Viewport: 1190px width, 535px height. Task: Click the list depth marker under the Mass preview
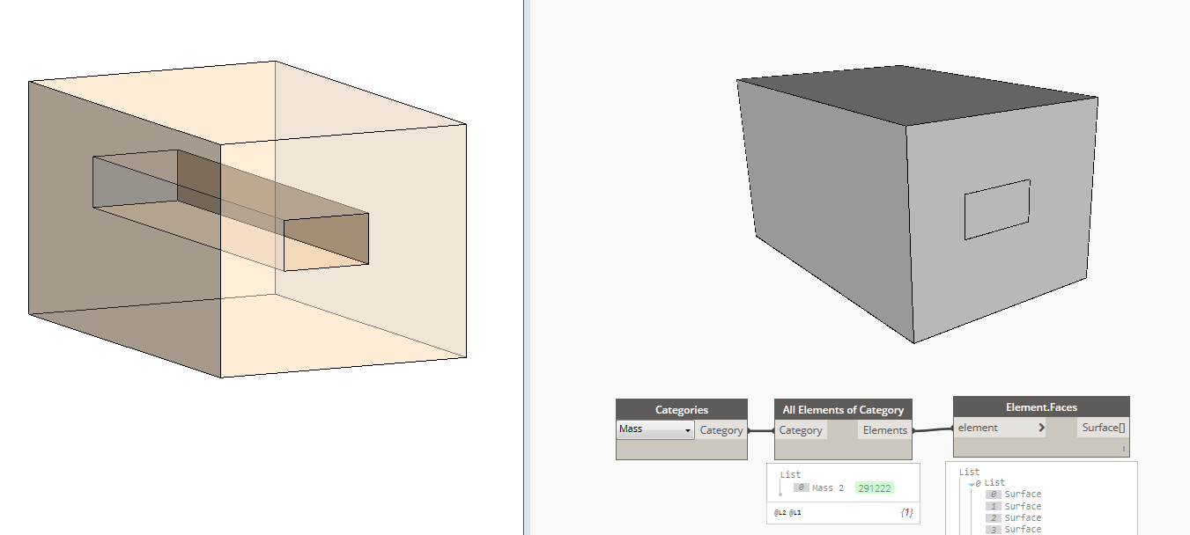point(780,489)
